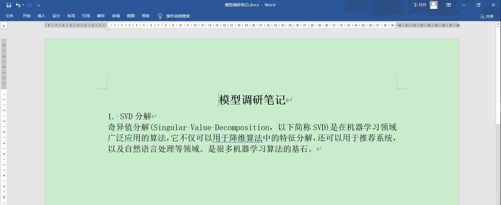Open the Undo history dropdown arrow

23,5
